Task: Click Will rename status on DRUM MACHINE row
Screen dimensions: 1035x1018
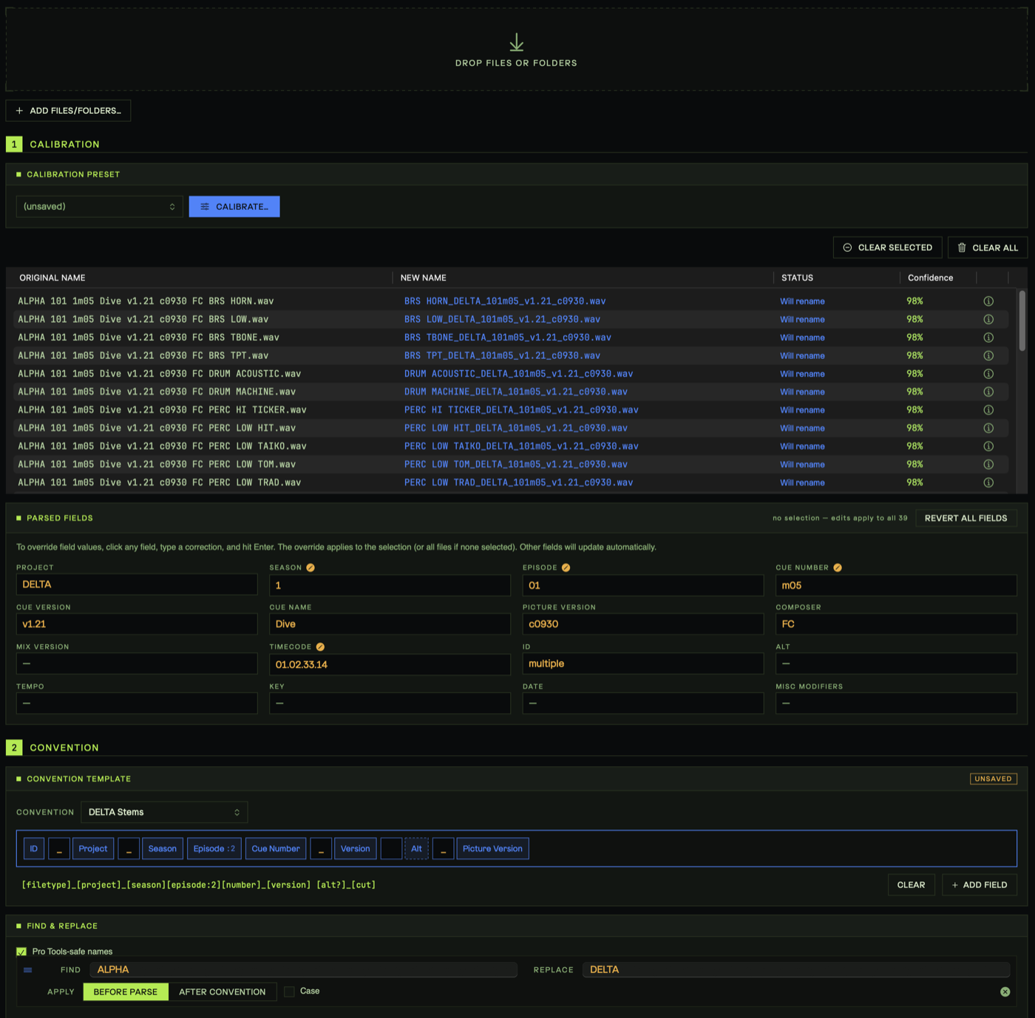Action: point(802,392)
